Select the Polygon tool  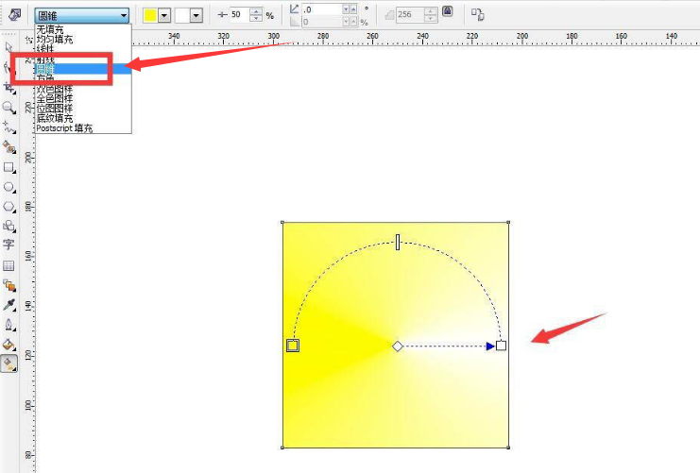coord(9,207)
